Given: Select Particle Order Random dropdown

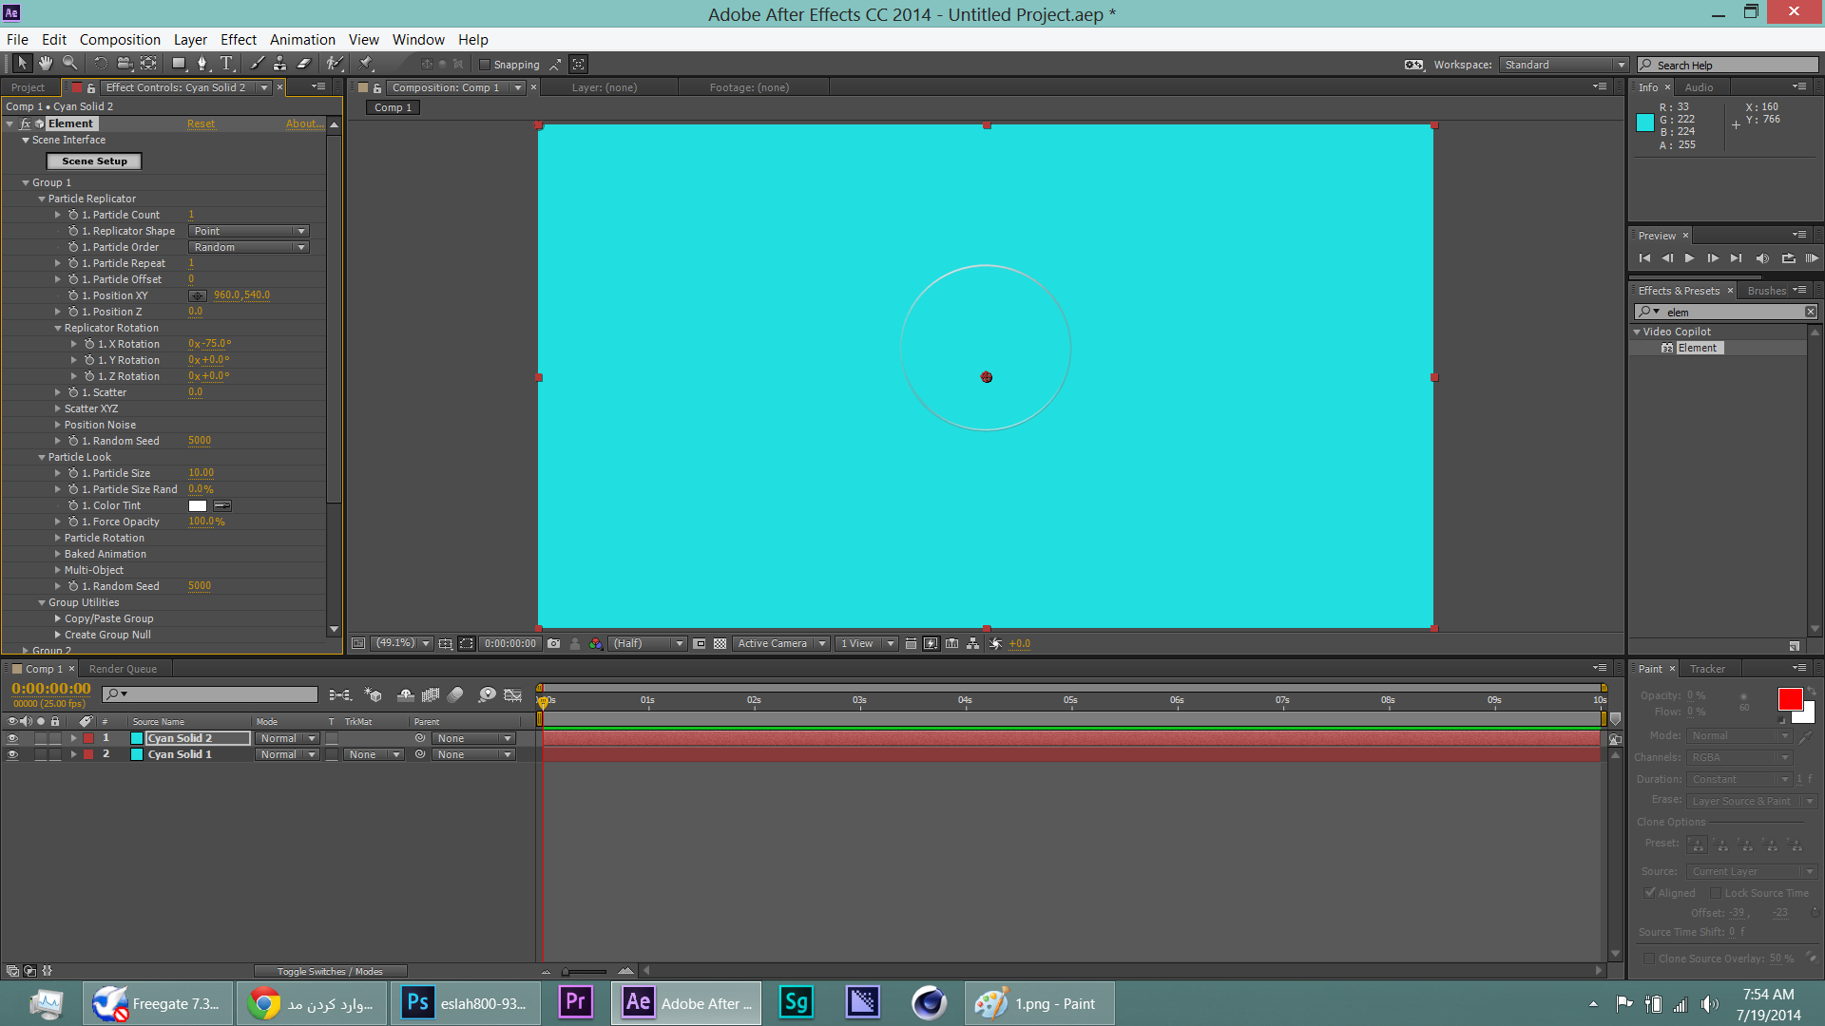Looking at the screenshot, I should click(x=247, y=247).
